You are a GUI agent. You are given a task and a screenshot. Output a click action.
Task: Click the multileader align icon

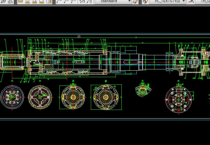(82, 1)
